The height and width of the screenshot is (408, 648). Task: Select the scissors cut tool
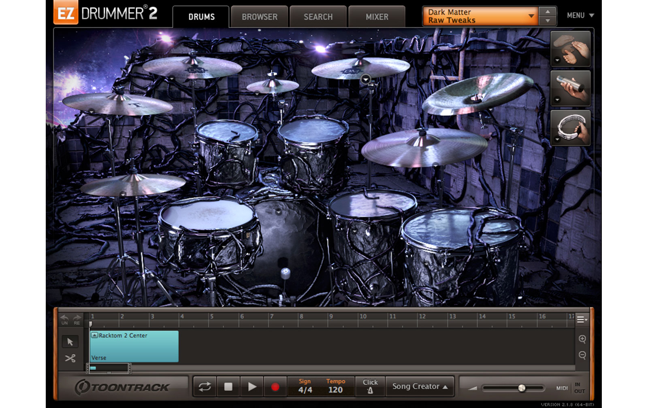(x=70, y=358)
